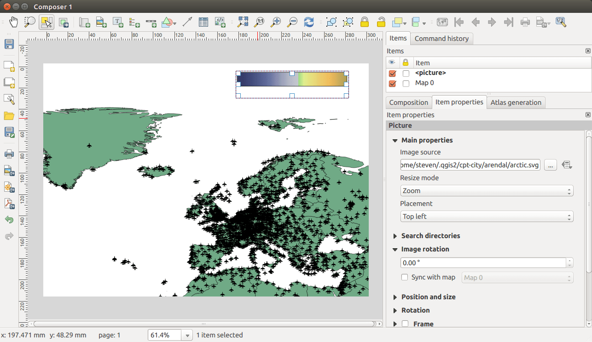Close the Items panel
The image size is (592, 342).
click(587, 51)
